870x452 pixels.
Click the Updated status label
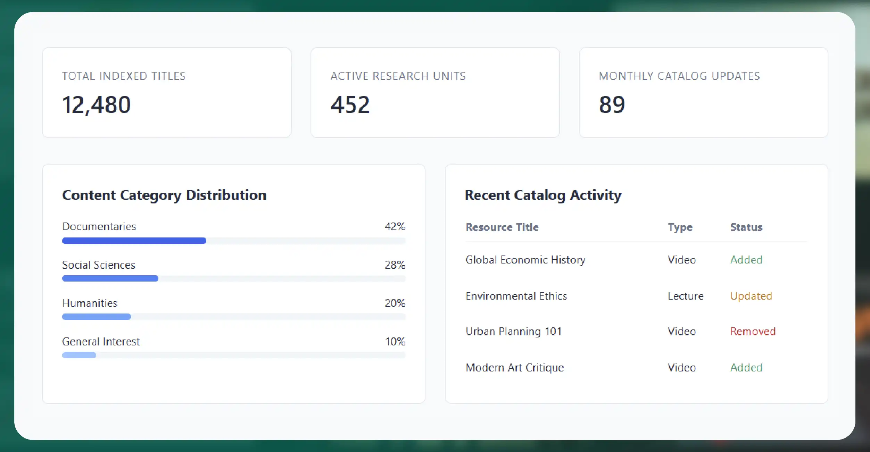[x=751, y=296]
